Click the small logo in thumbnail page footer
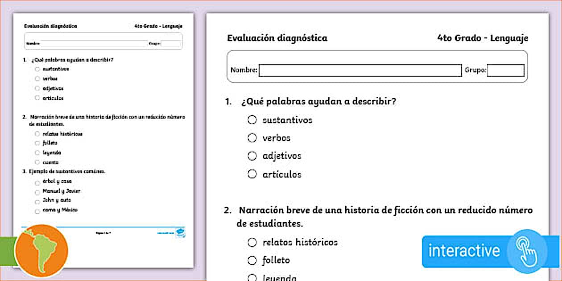Viewport: 562px width, 281px height. (181, 233)
